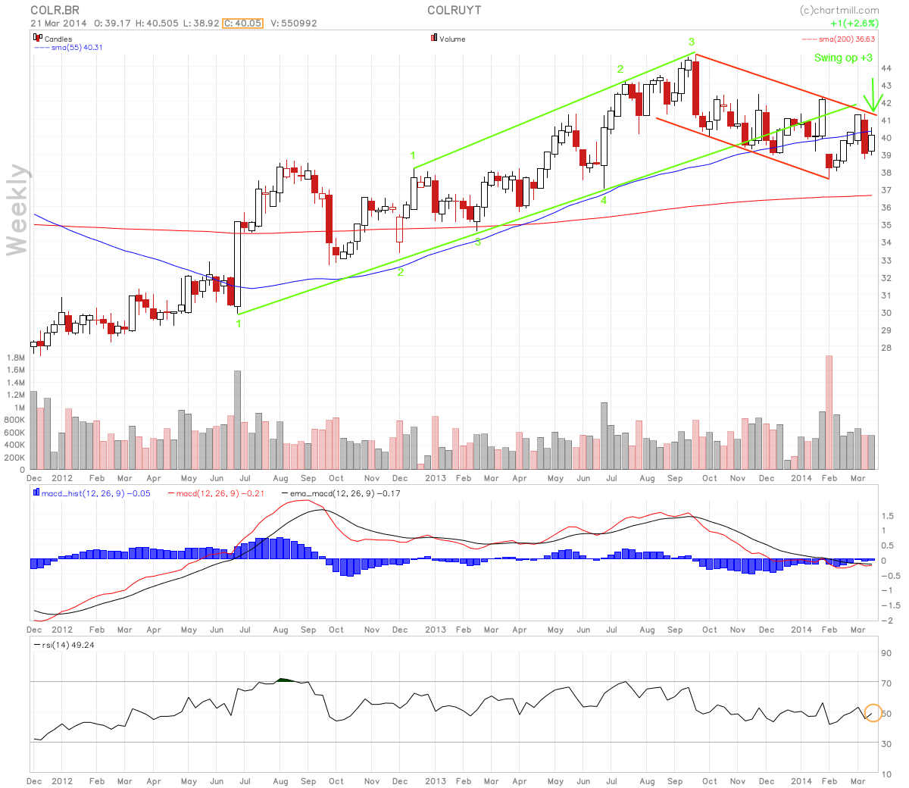
Task: Click the 70 RSI axis label
Action: click(886, 683)
